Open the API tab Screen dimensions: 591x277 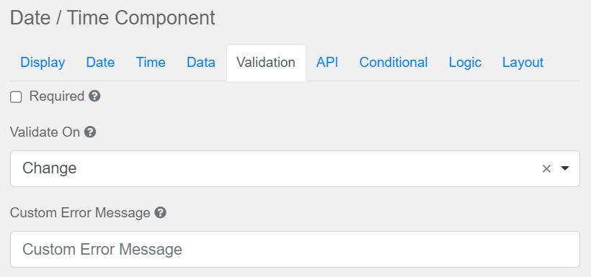[x=327, y=63]
